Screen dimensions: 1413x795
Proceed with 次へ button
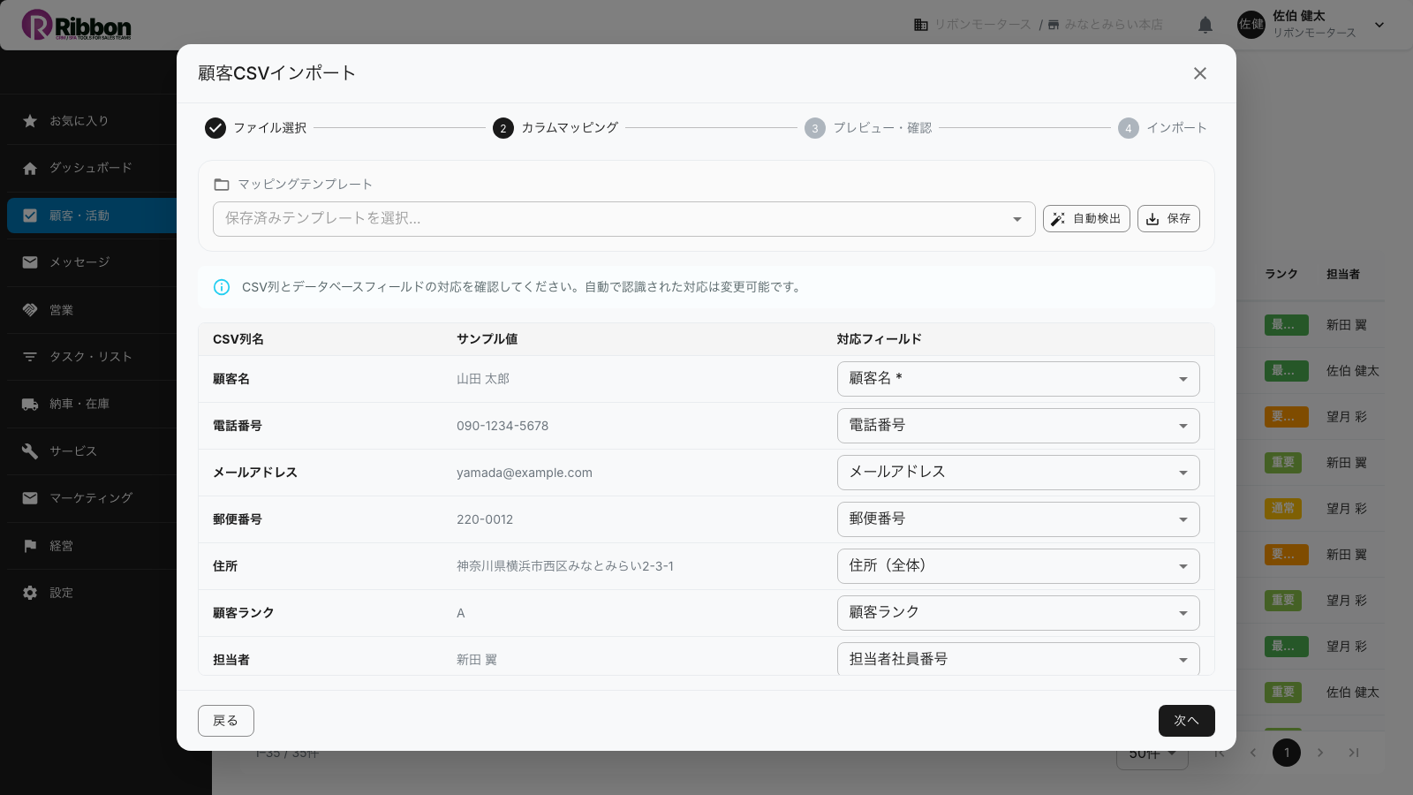tap(1186, 721)
